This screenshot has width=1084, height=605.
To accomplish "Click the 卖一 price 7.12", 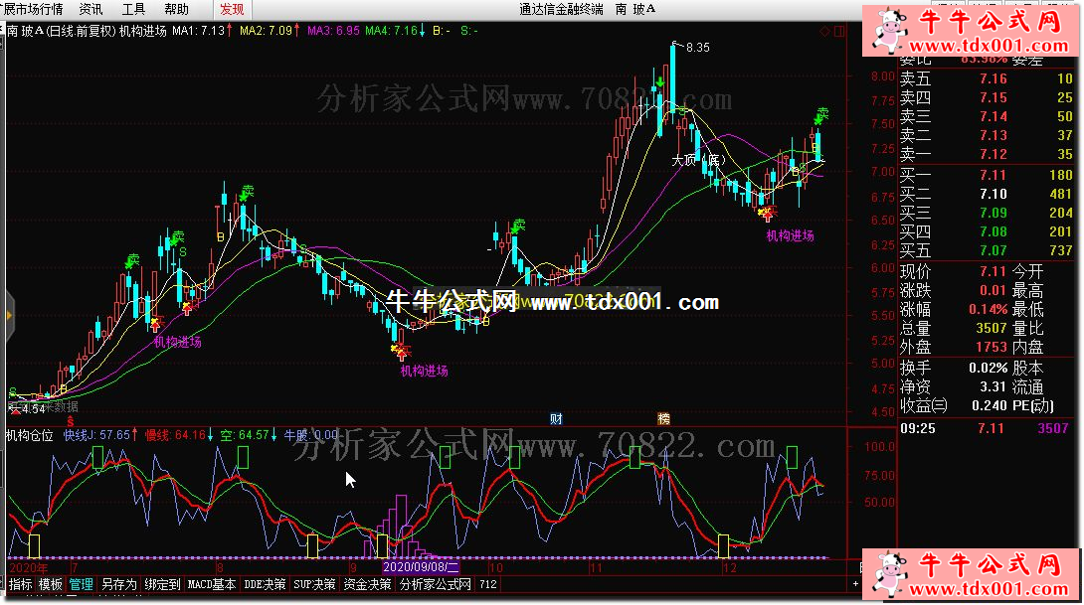I will (993, 154).
